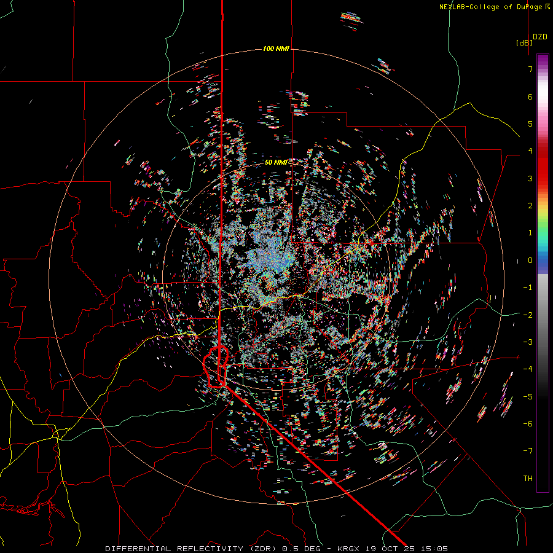Click the 5 value on the dB scale
The image size is (553, 553).
pos(530,124)
